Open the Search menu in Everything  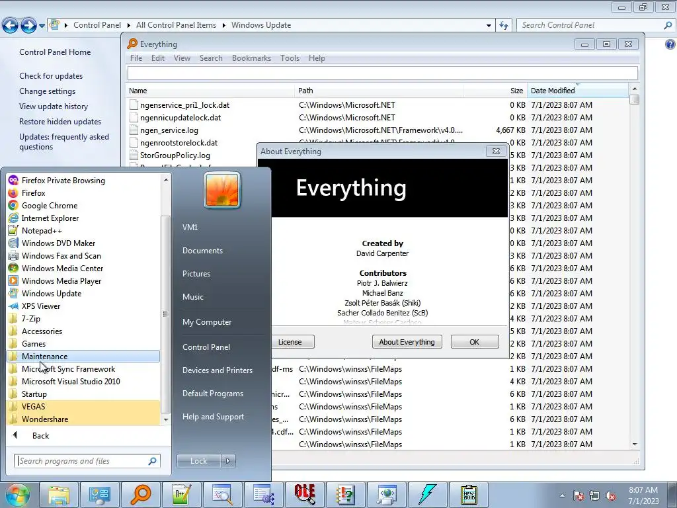tap(211, 58)
